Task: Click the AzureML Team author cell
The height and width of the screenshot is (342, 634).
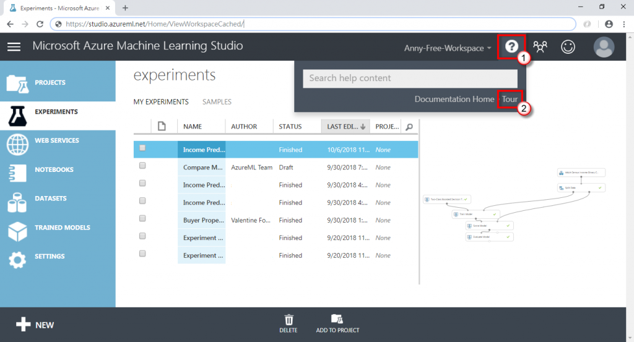Action: pyautogui.click(x=251, y=167)
